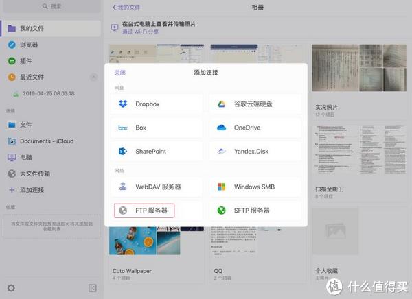This screenshot has width=412, height=299.
Task: Click the Windows SMB colored logo icon
Action: pos(222,187)
